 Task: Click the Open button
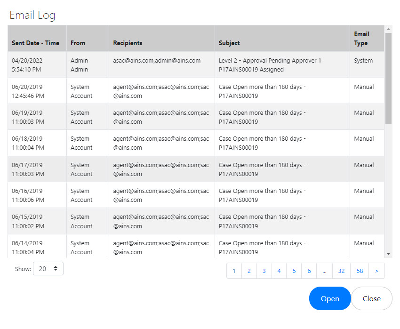330,298
